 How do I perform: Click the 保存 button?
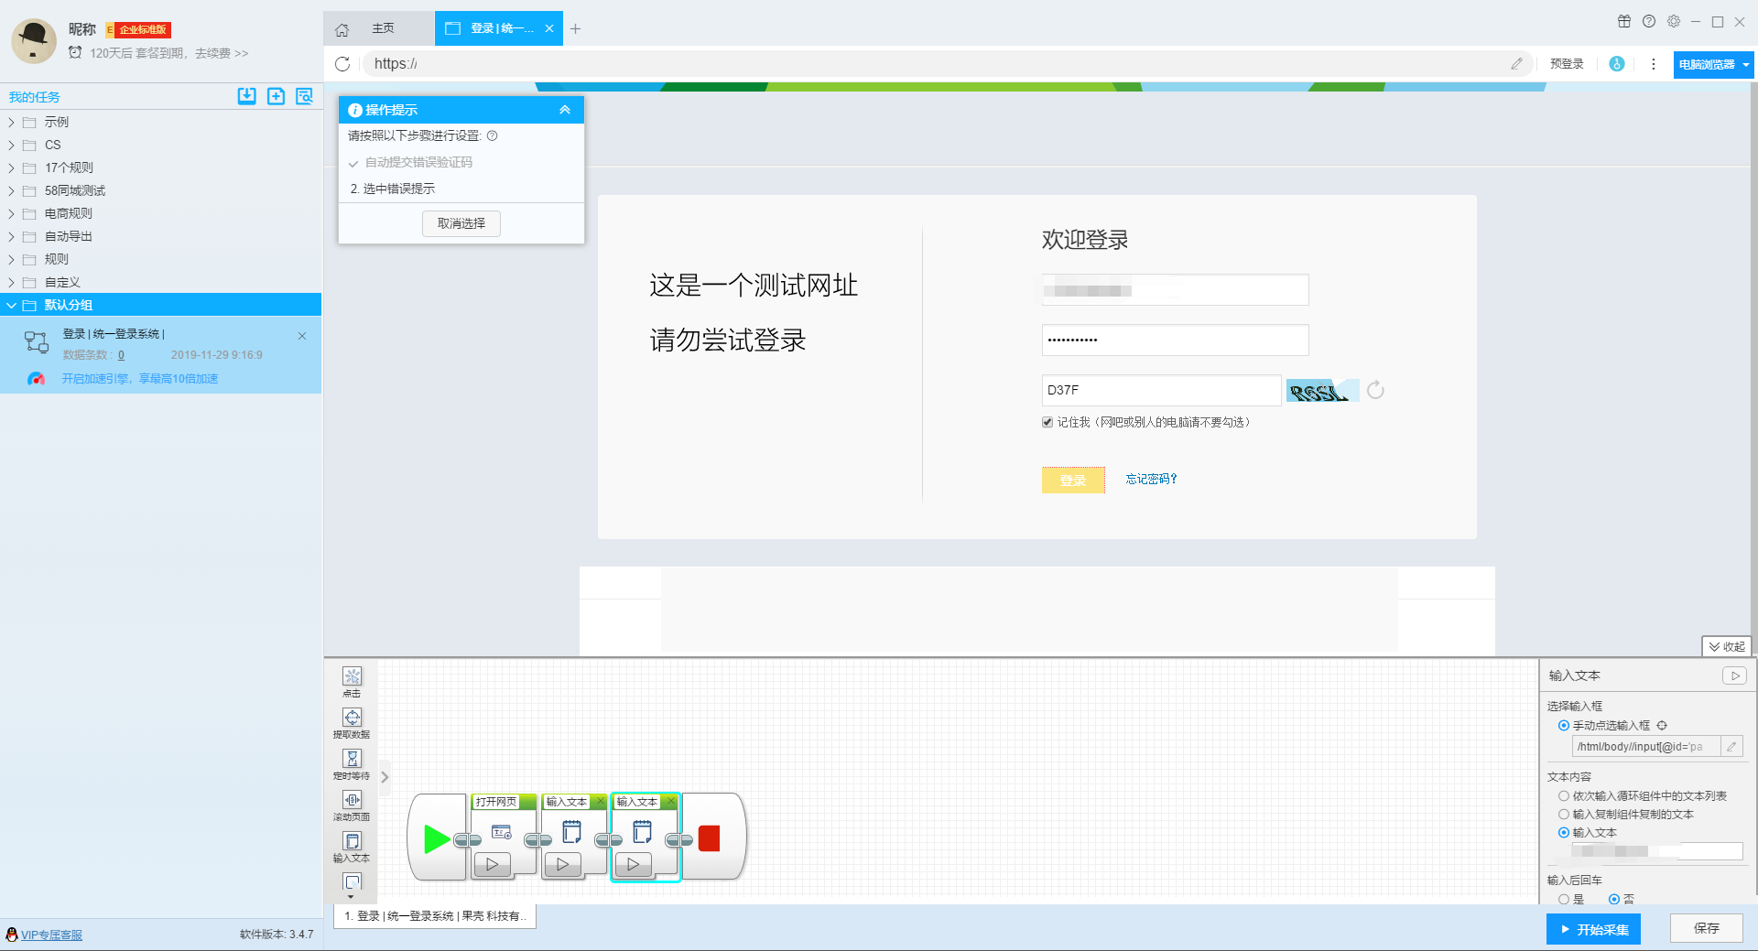pos(1706,928)
